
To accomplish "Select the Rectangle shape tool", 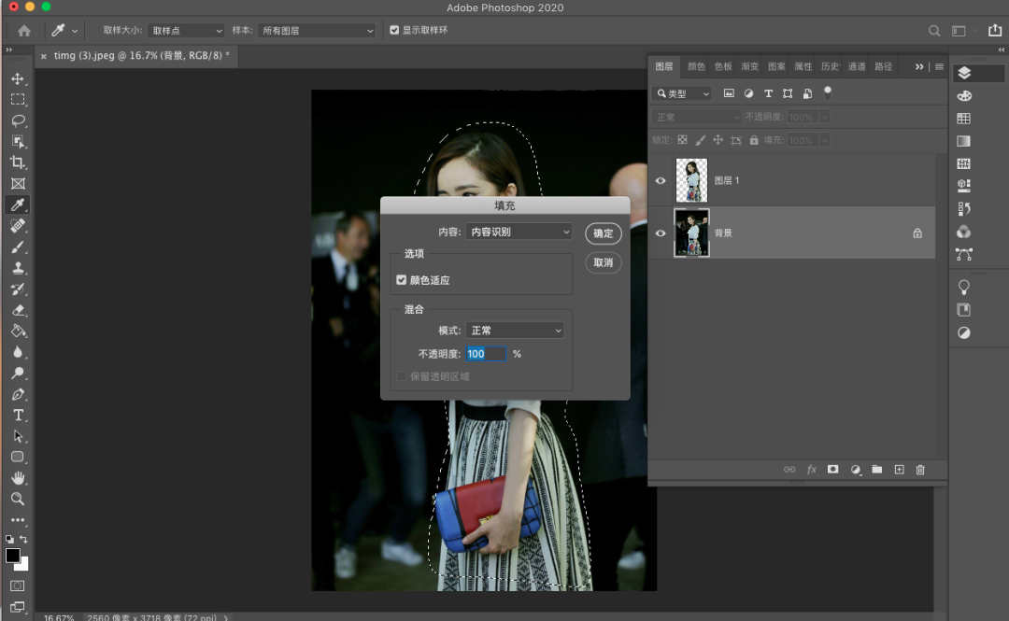I will pos(18,457).
